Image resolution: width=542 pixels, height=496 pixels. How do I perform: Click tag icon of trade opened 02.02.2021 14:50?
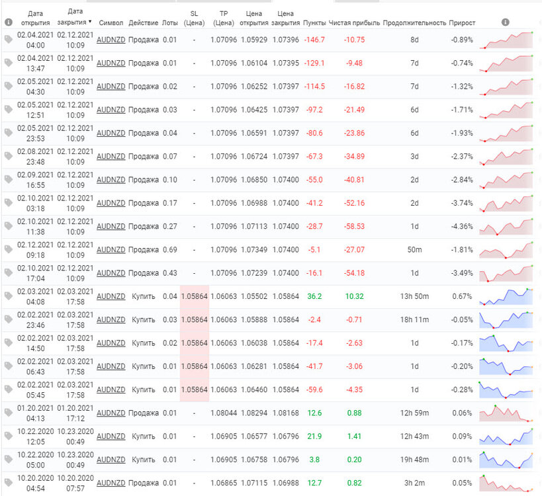[x=9, y=343]
